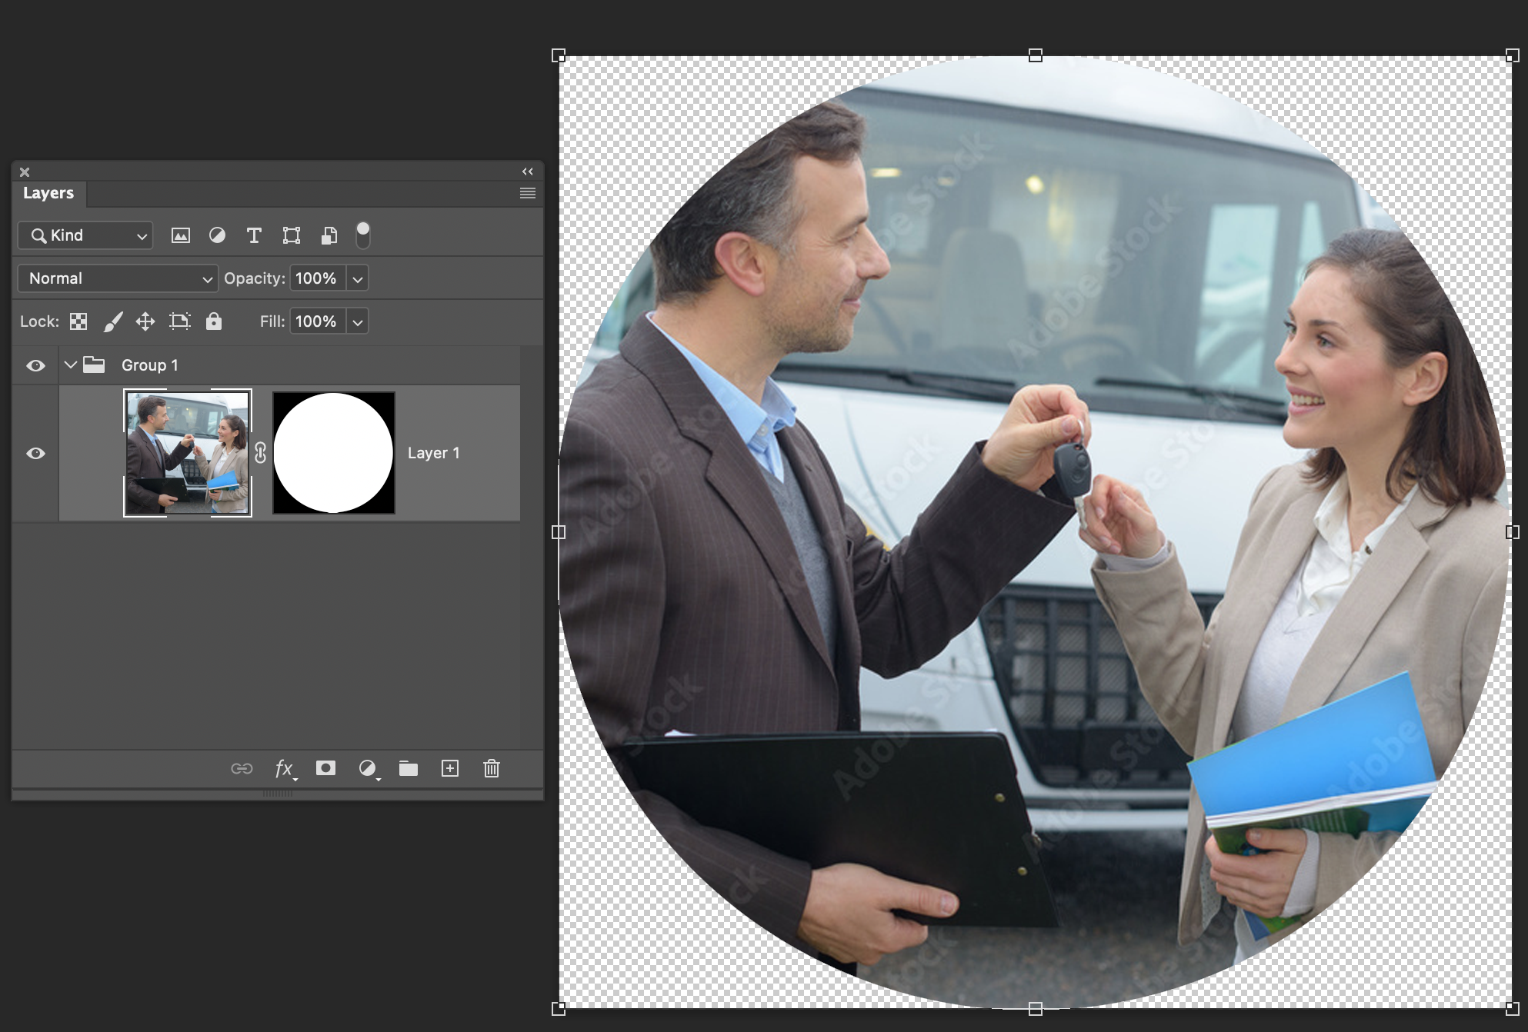Select the Layer 1 mask thumbnail
Image resolution: width=1528 pixels, height=1032 pixels.
click(x=334, y=453)
